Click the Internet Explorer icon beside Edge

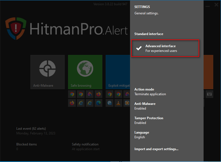pyautogui.click(x=90, y=103)
